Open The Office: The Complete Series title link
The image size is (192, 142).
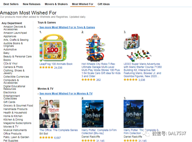pyautogui.click(x=59, y=130)
